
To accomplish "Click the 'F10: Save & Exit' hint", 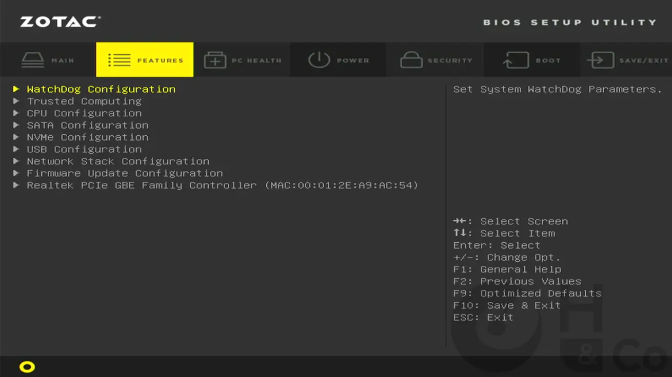I will tap(507, 305).
